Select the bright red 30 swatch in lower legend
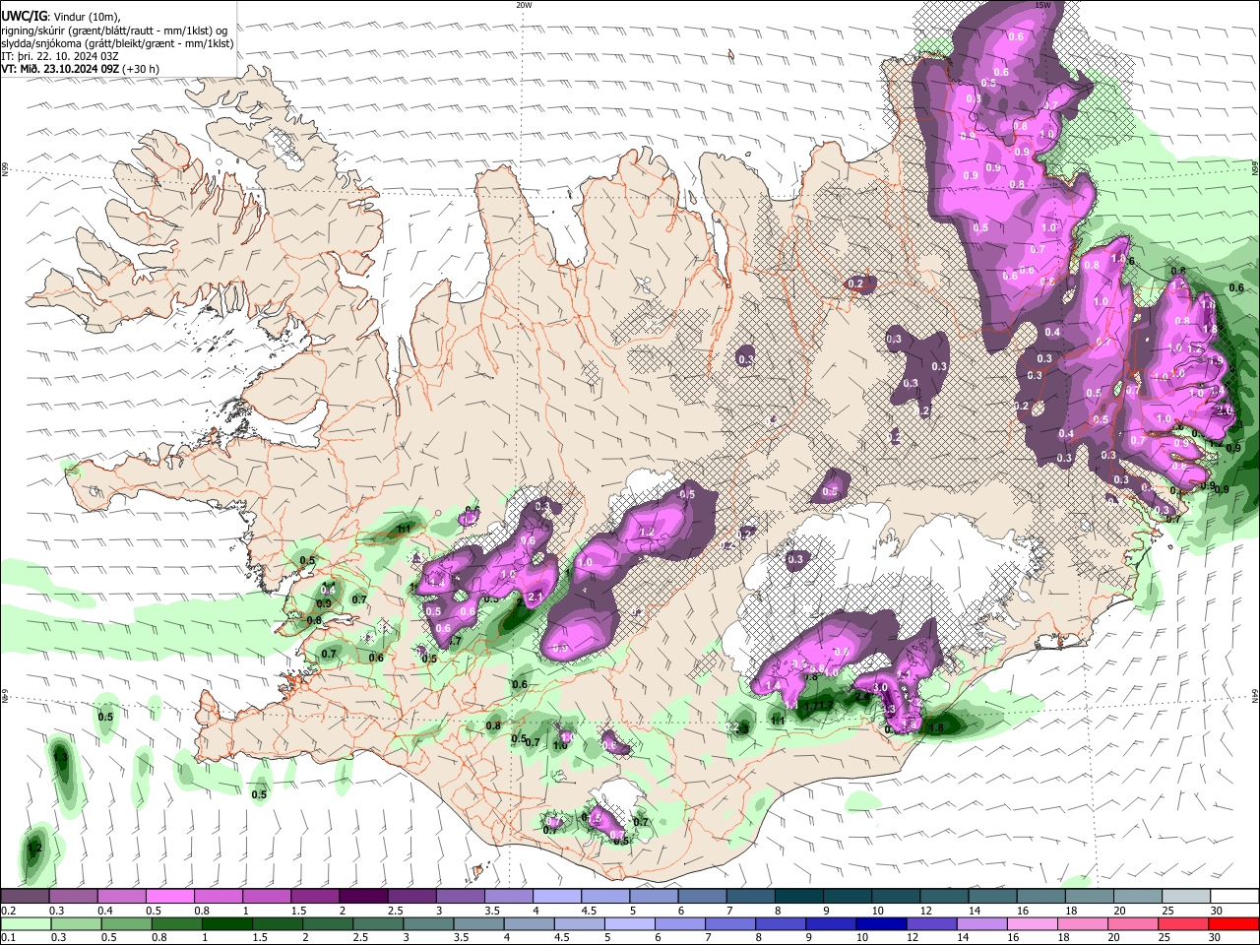Image resolution: width=1260 pixels, height=945 pixels. point(1234,923)
